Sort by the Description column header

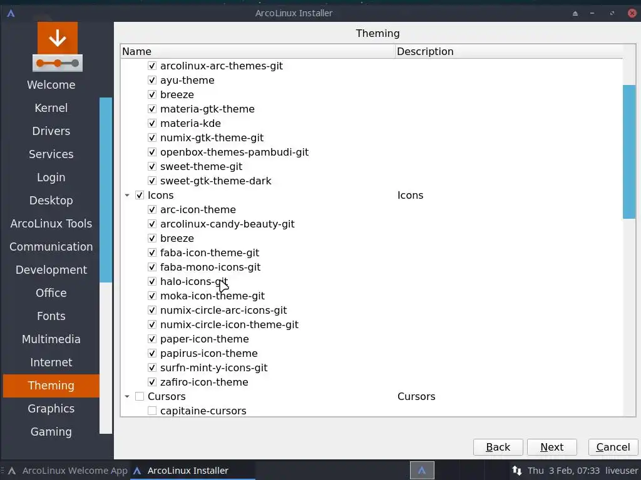pyautogui.click(x=509, y=51)
